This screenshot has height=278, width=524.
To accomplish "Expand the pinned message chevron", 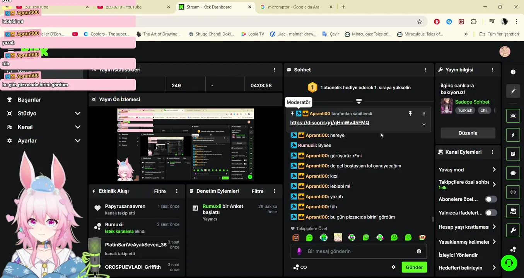I will point(424,124).
